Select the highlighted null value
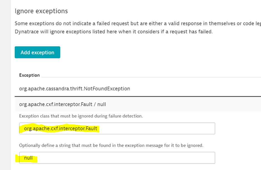Image resolution: width=261 pixels, height=170 pixels. 28,157
